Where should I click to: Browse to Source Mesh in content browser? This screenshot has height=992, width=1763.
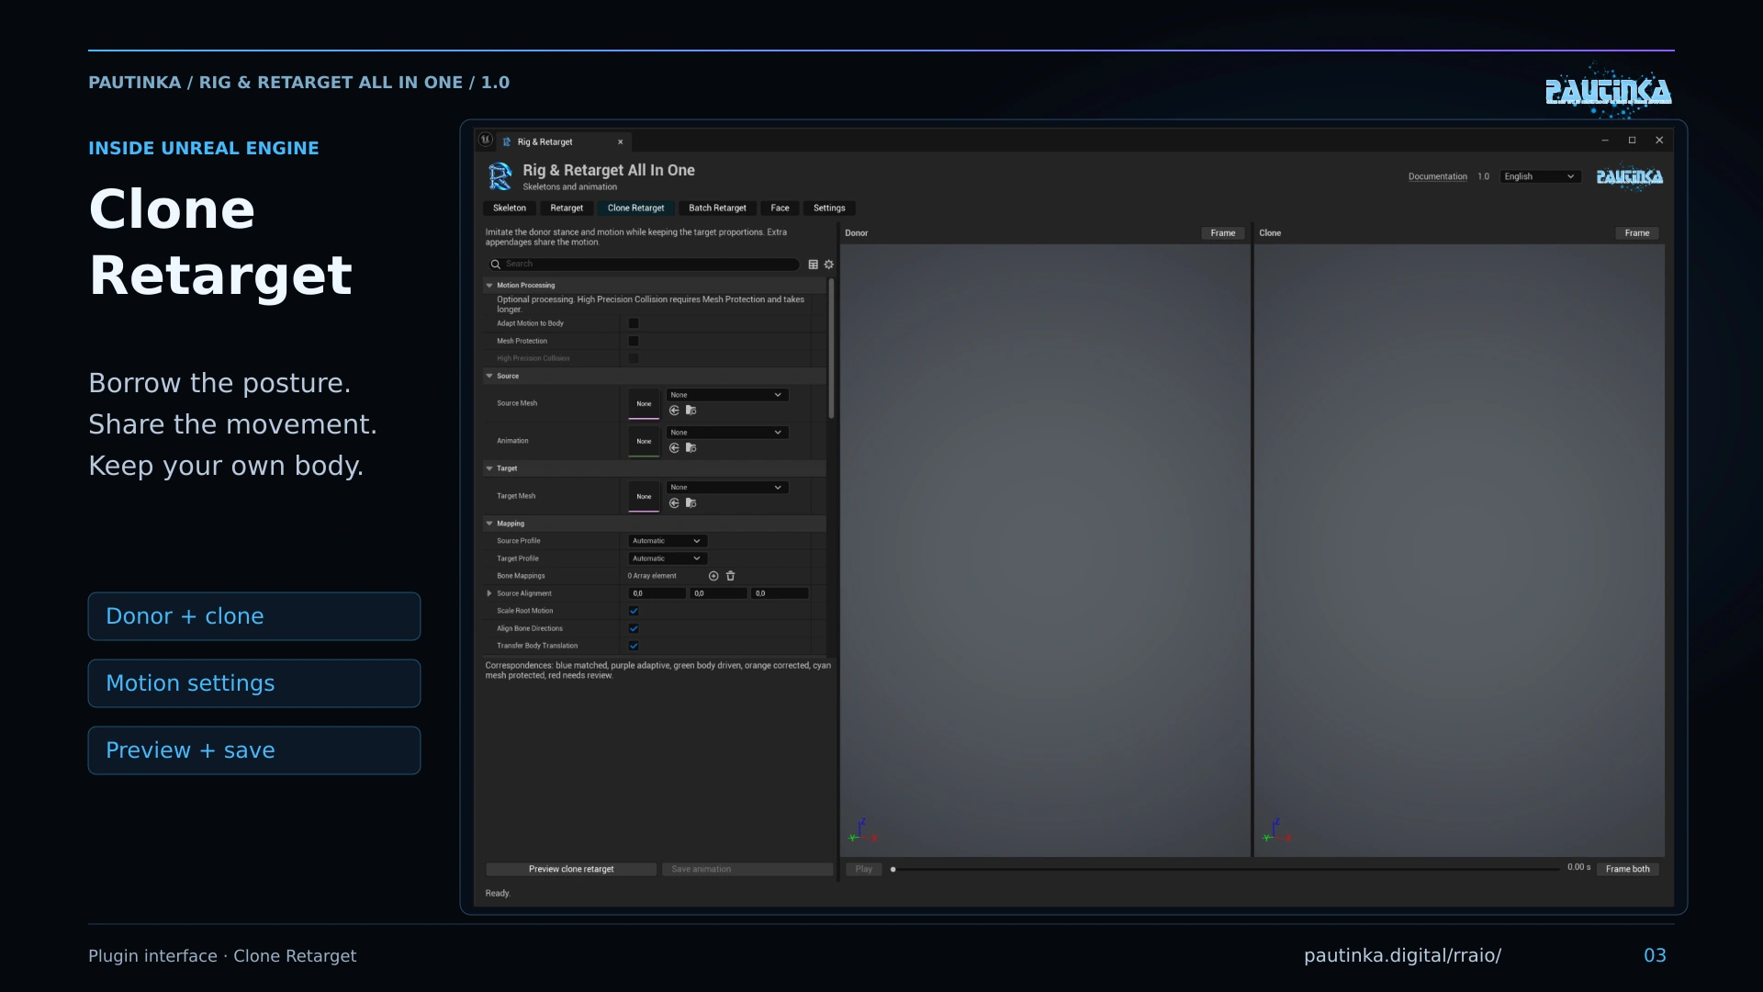point(691,411)
